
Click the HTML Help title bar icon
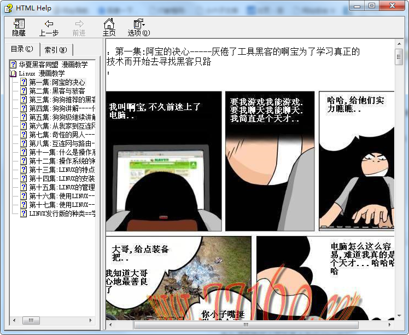coord(9,7)
